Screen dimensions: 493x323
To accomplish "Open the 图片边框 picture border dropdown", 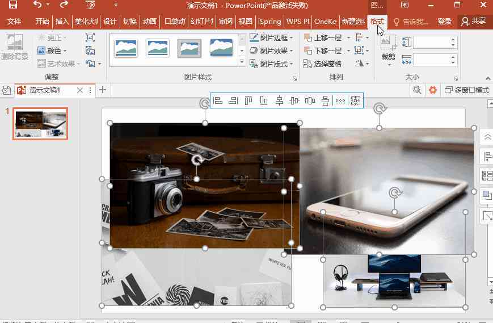I will coord(271,37).
